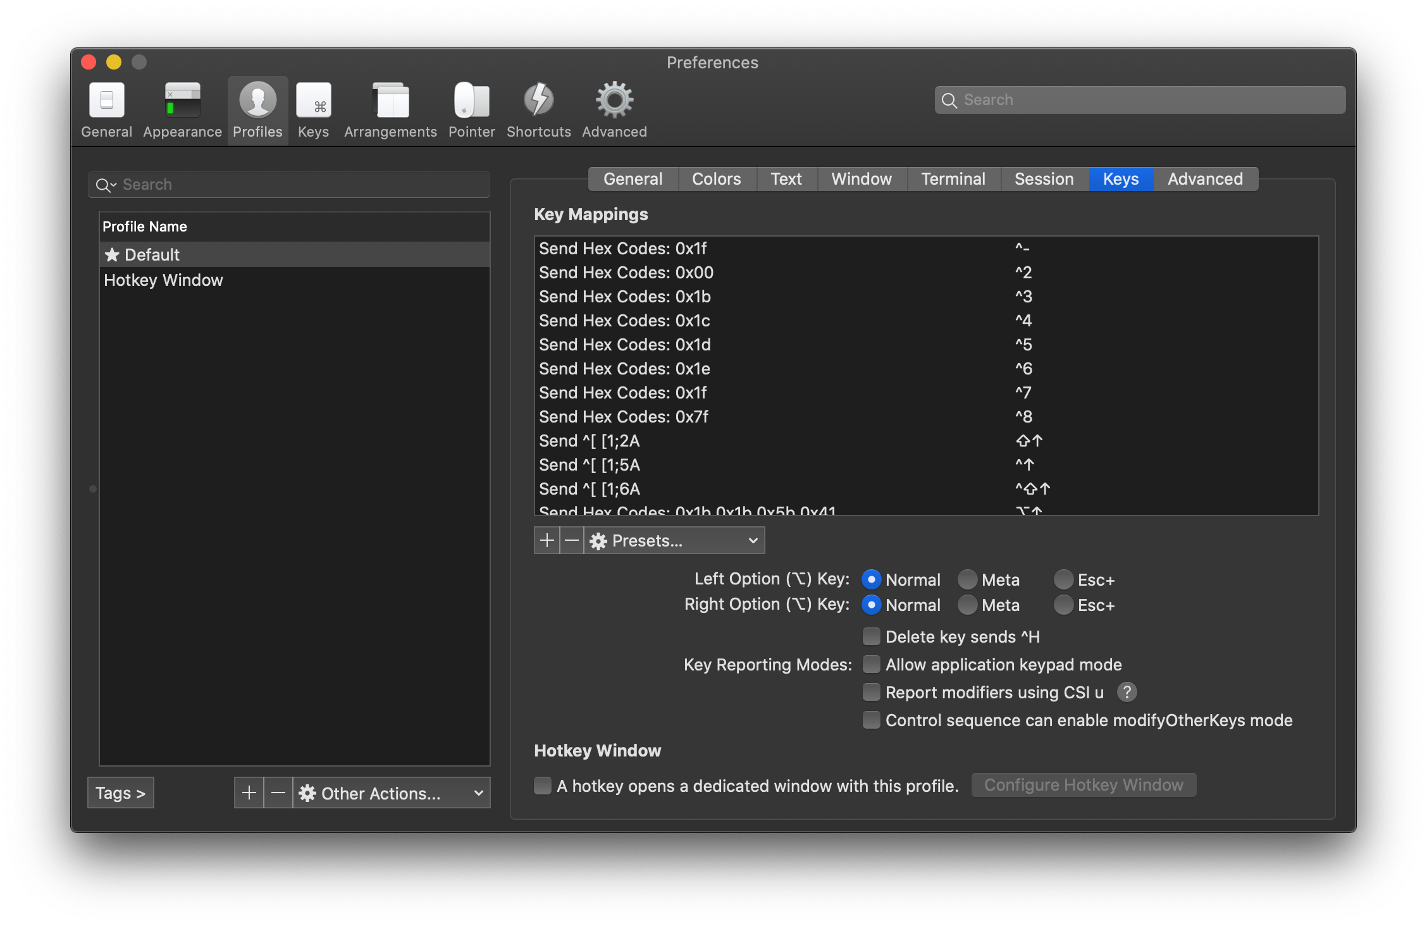Image resolution: width=1427 pixels, height=926 pixels.
Task: Click the CSI u help question mark
Action: (1127, 692)
